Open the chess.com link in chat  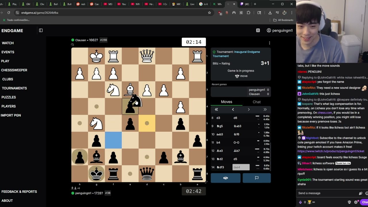[x=325, y=113]
